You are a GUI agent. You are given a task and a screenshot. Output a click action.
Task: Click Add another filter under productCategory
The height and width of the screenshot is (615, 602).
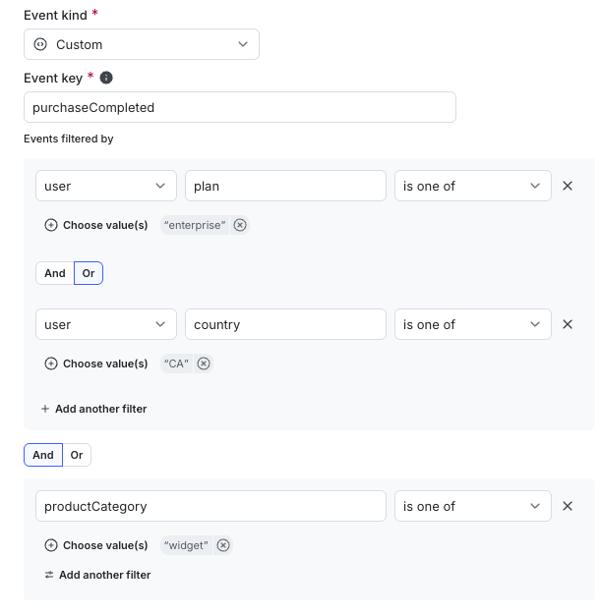point(98,575)
